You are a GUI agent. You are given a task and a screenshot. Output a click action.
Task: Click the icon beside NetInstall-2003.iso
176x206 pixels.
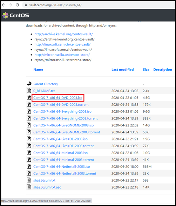click(x=29, y=166)
